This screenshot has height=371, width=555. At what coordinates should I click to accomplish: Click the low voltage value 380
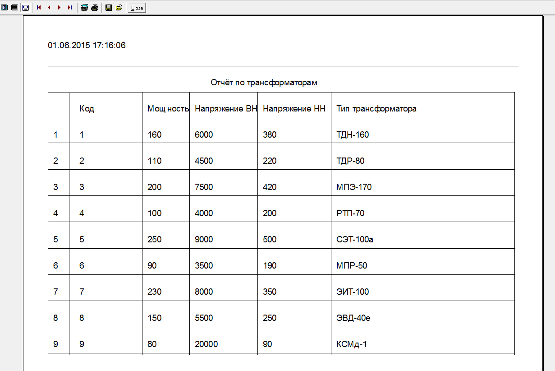[270, 134]
